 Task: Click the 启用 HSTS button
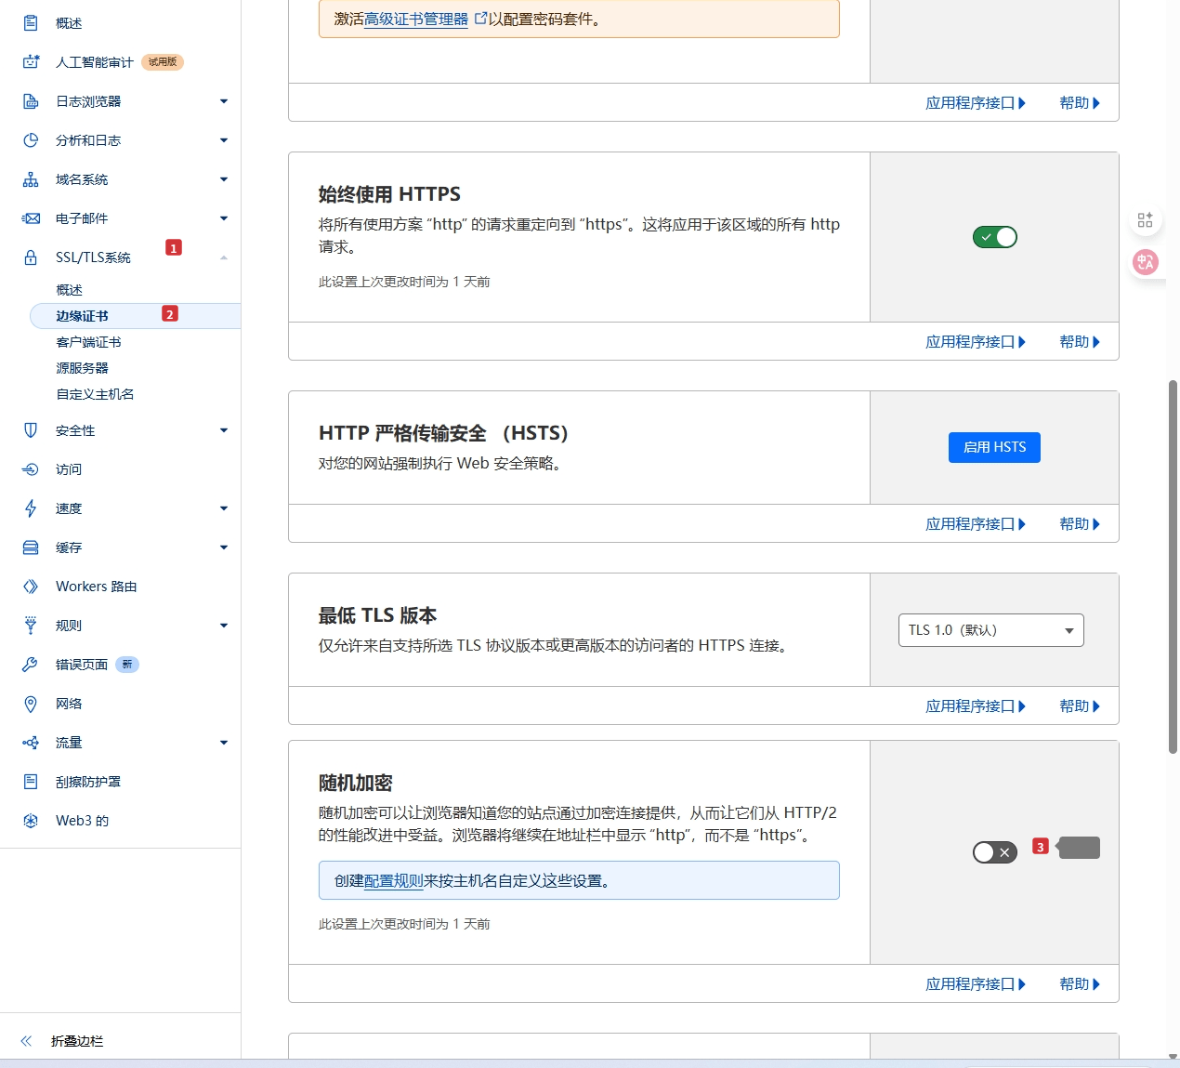994,447
